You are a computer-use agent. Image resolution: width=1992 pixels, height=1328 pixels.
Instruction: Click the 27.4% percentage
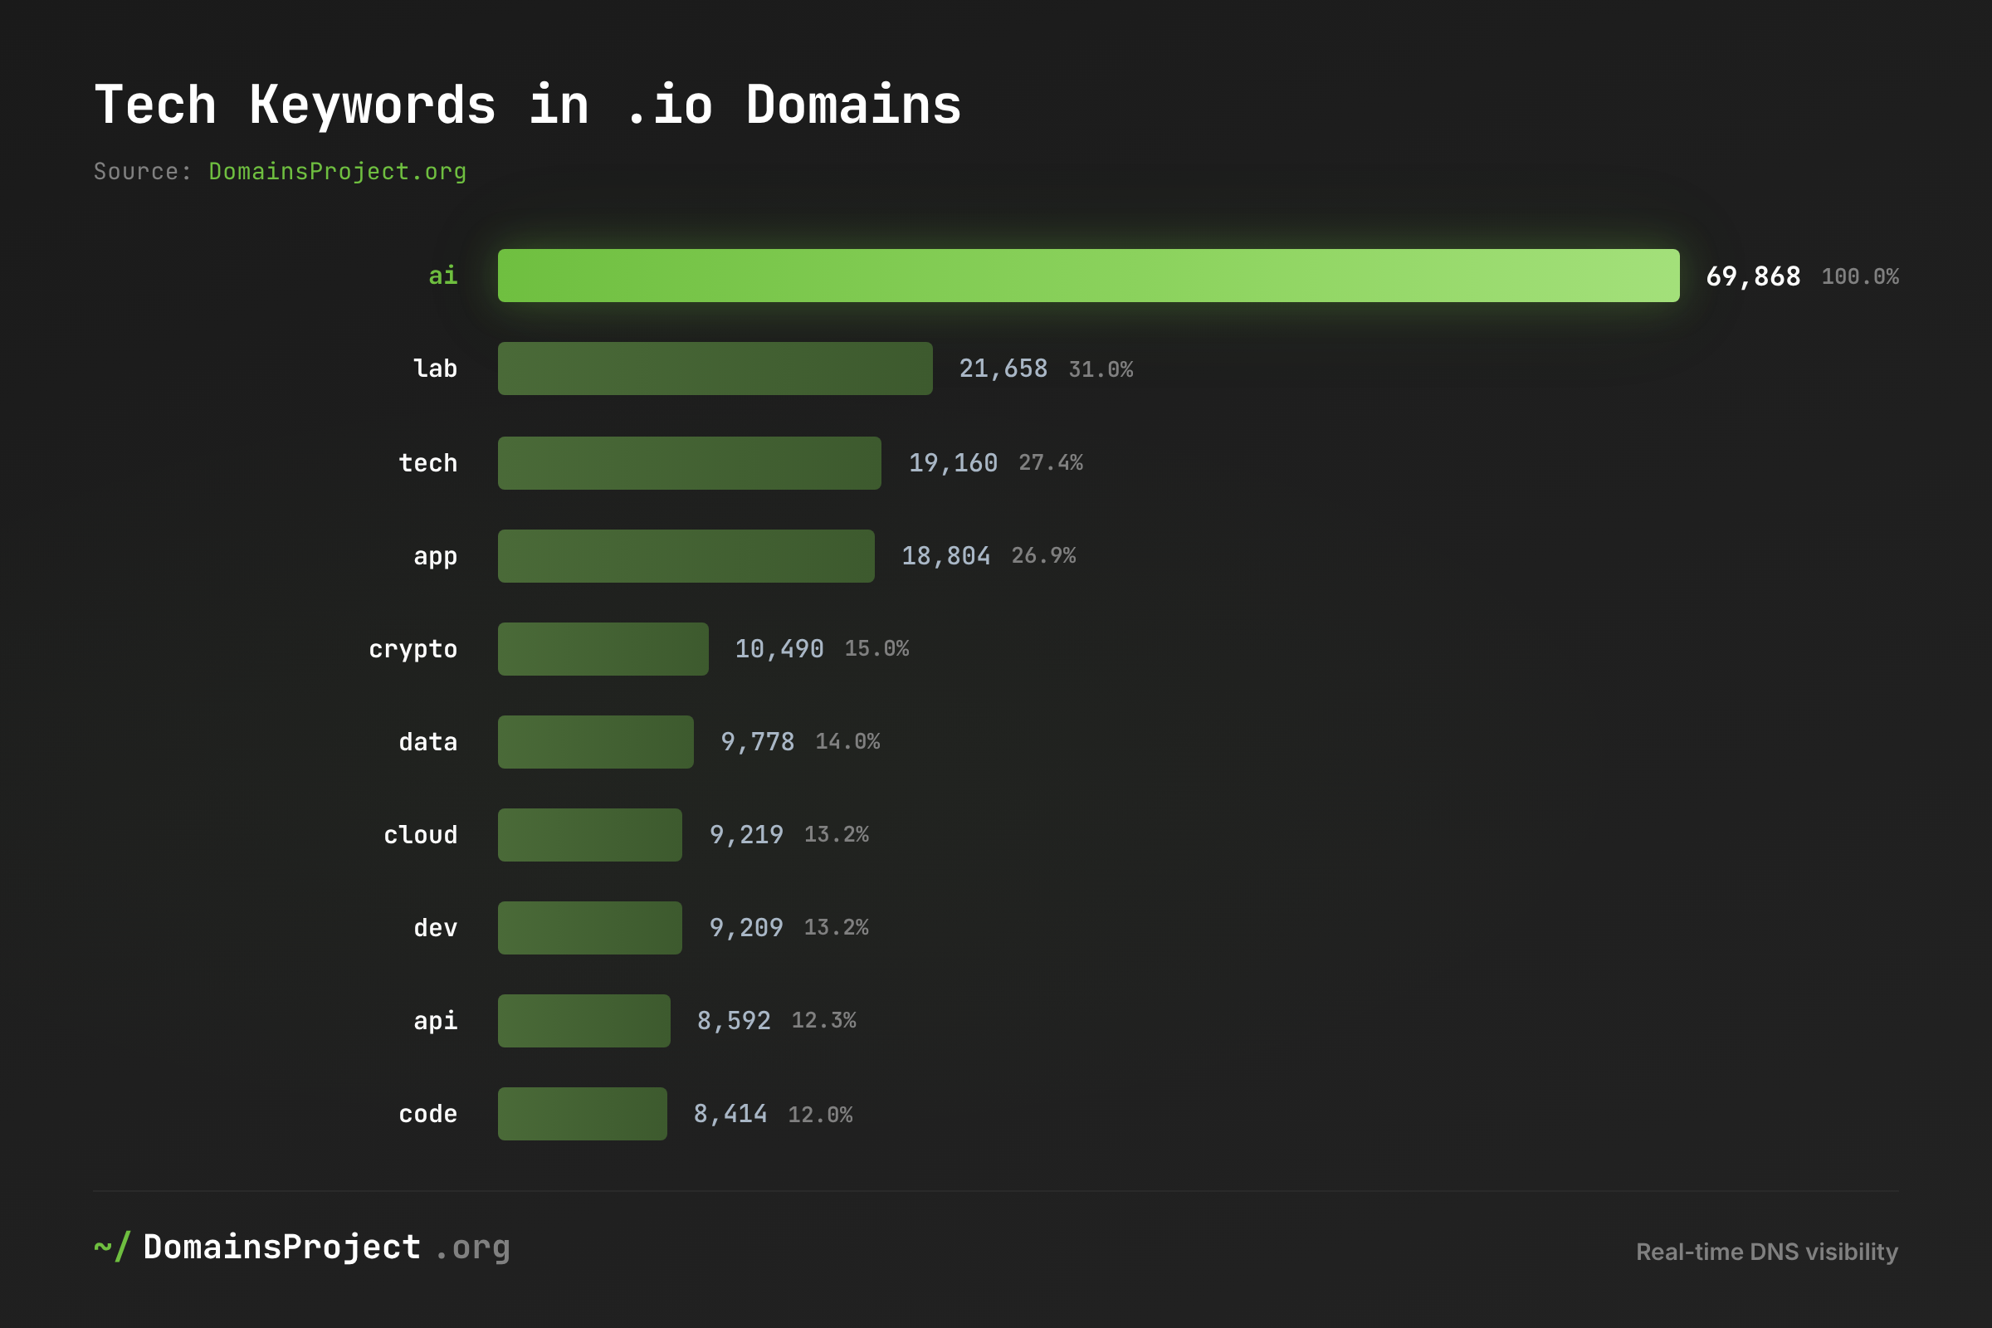coord(1050,462)
